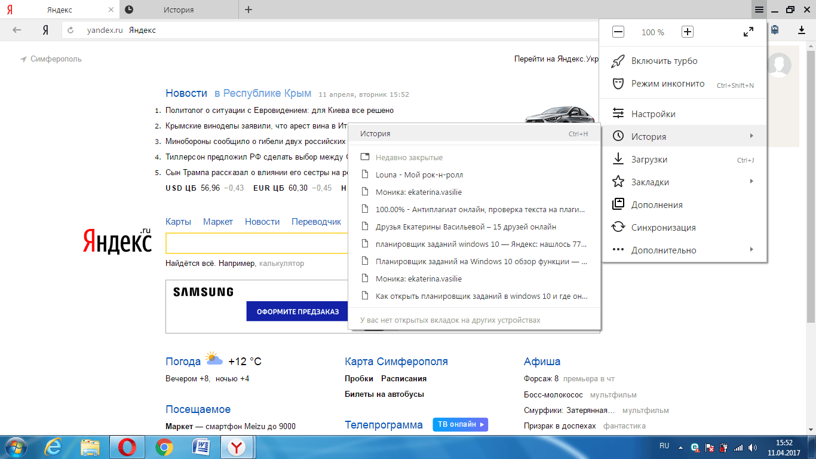This screenshot has height=459, width=816.
Task: Open Word from the taskbar
Action: click(x=201, y=447)
